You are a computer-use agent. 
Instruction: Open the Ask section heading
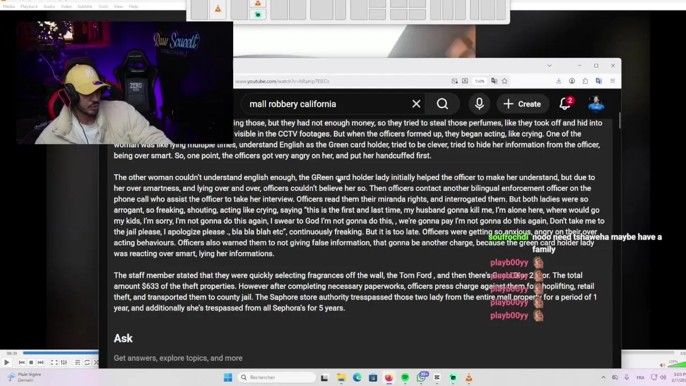tap(123, 338)
